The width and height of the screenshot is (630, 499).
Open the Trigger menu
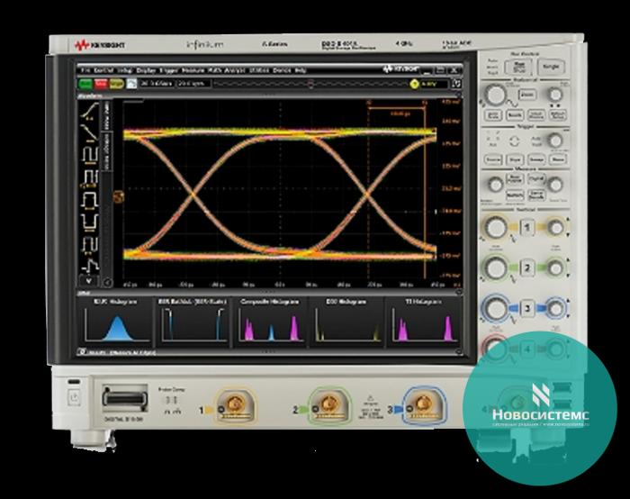[168, 70]
